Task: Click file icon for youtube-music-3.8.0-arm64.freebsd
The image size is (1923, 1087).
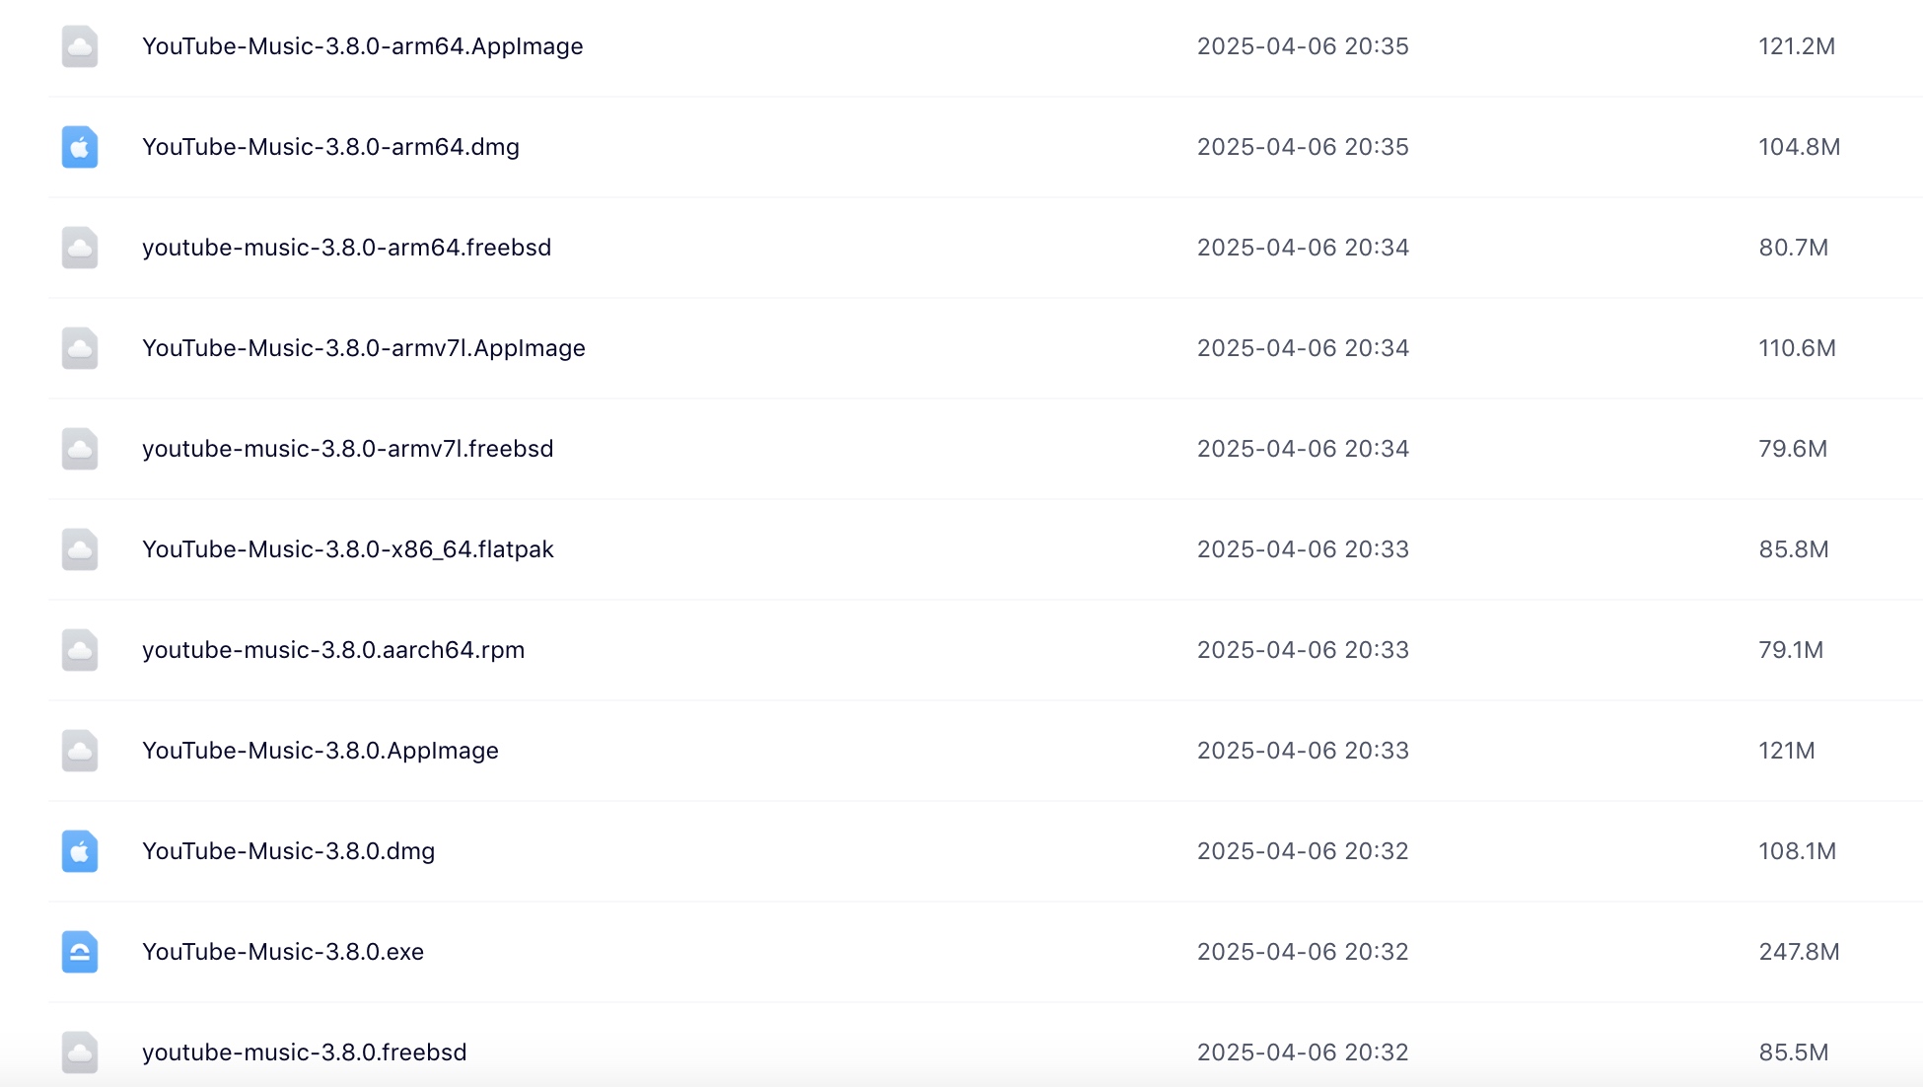Action: (80, 248)
